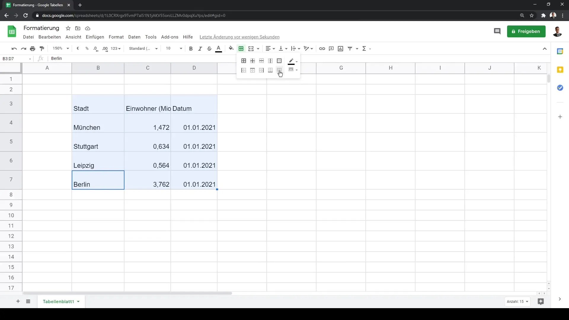Apply bottom border in border popup
Image resolution: width=569 pixels, height=320 pixels.
[x=270, y=70]
